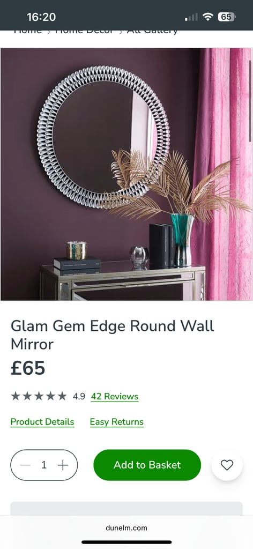Go to All Gallery breadcrumb

tap(152, 31)
